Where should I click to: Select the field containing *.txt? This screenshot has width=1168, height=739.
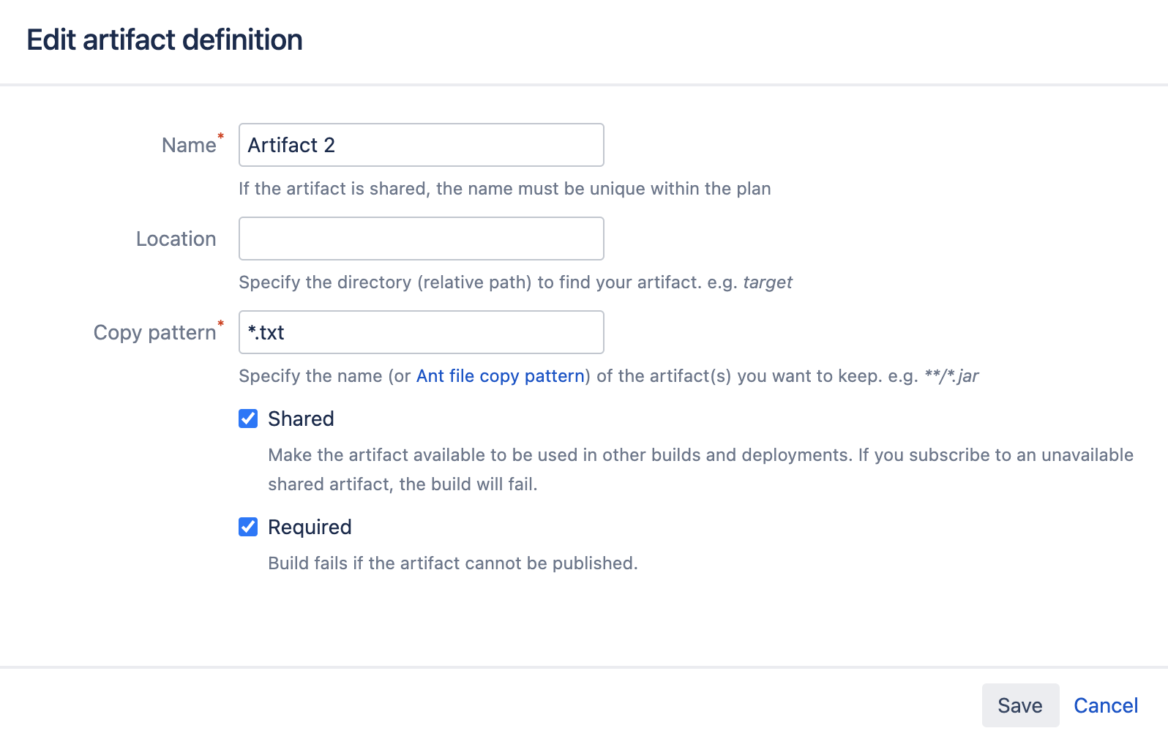click(x=421, y=332)
